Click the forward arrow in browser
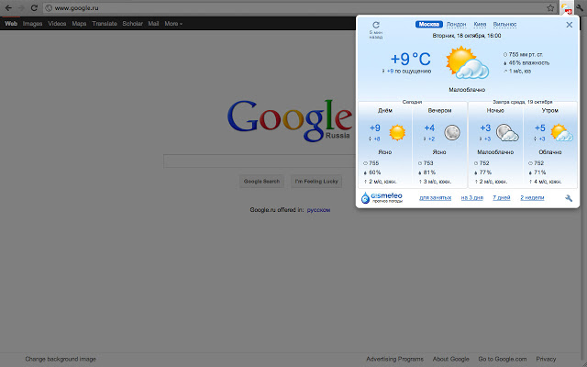587x367 pixels. (21, 8)
